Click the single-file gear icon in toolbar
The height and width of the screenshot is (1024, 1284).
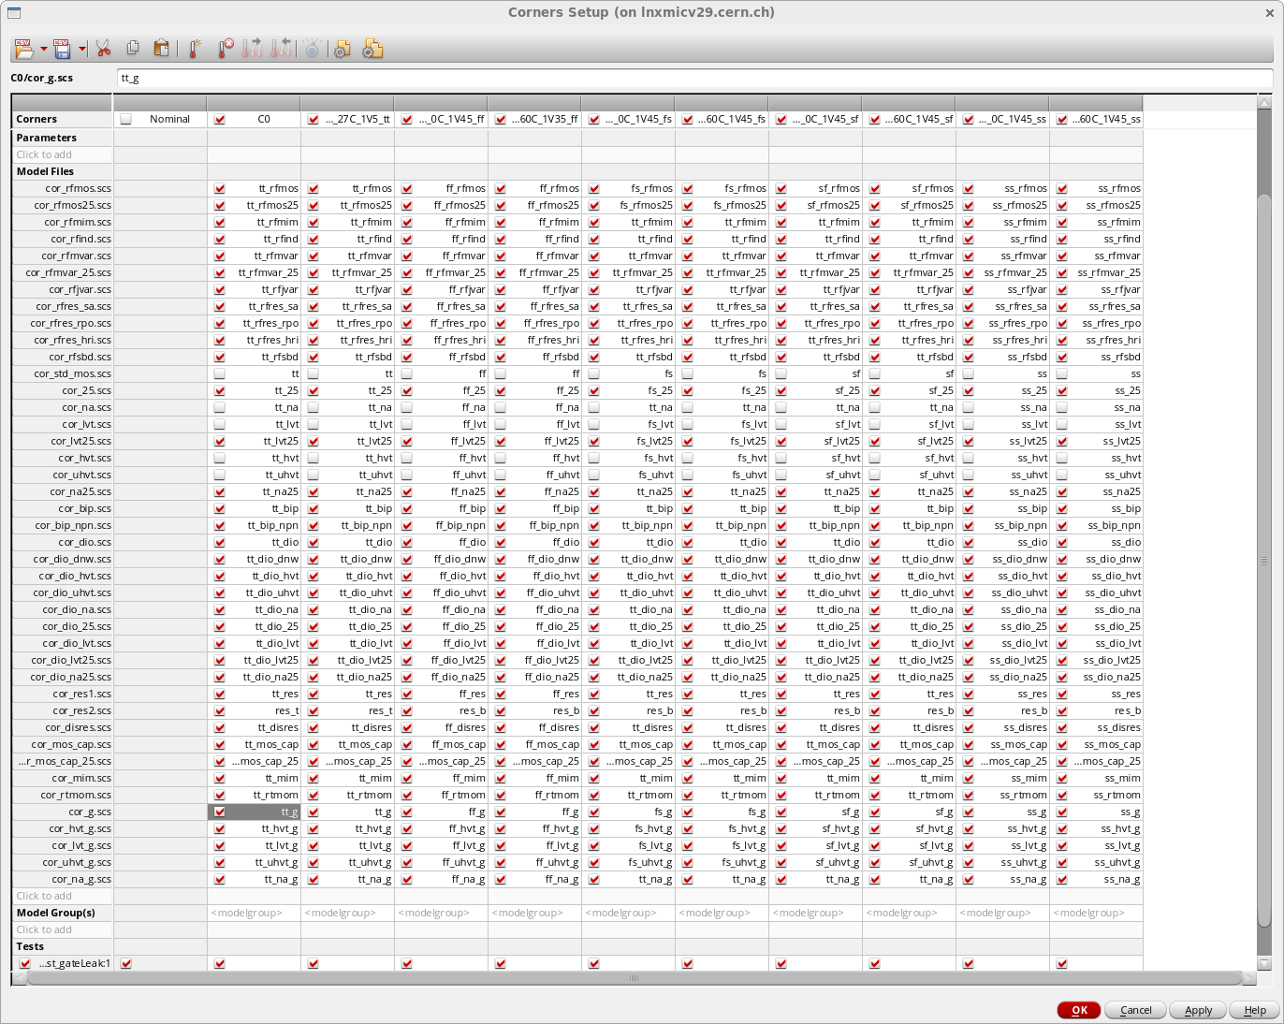(343, 50)
